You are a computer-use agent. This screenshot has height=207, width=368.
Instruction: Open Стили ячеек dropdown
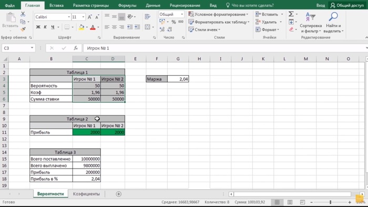[205, 29]
